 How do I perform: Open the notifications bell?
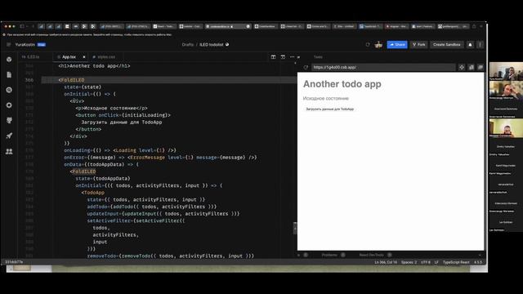[x=471, y=44]
